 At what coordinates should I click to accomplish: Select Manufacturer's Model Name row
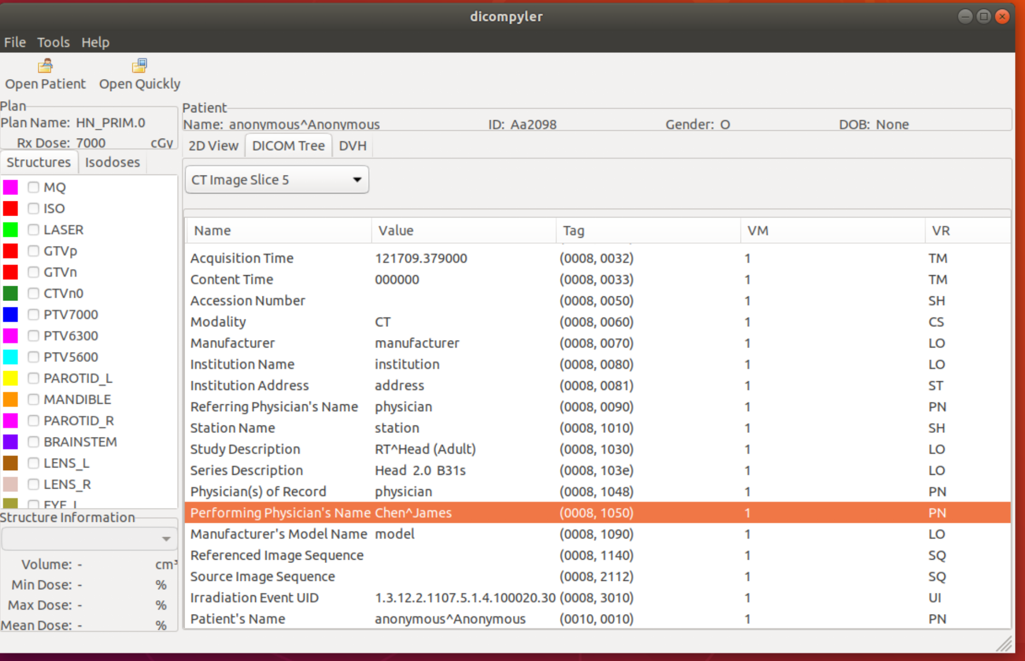click(598, 534)
